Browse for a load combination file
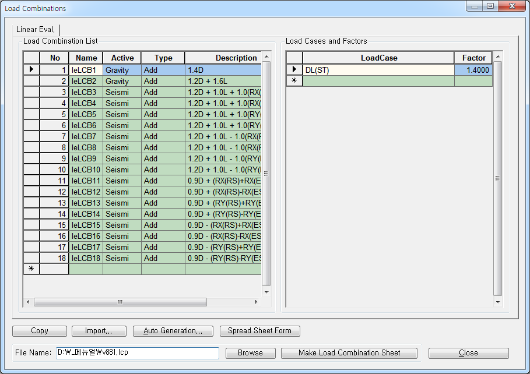 coord(251,353)
